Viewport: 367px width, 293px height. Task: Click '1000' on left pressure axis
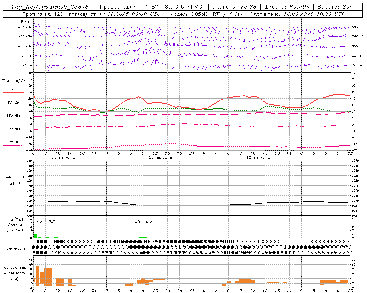[x=29, y=201]
